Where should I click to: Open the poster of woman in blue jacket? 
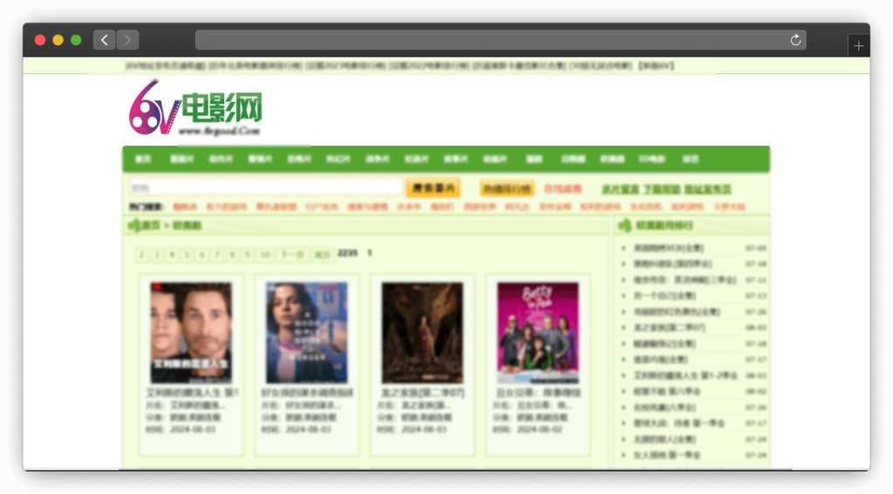[x=306, y=333]
